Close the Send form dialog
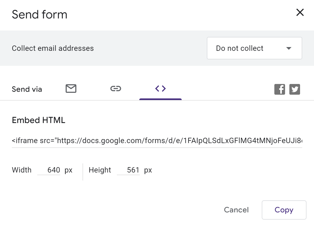 300,12
